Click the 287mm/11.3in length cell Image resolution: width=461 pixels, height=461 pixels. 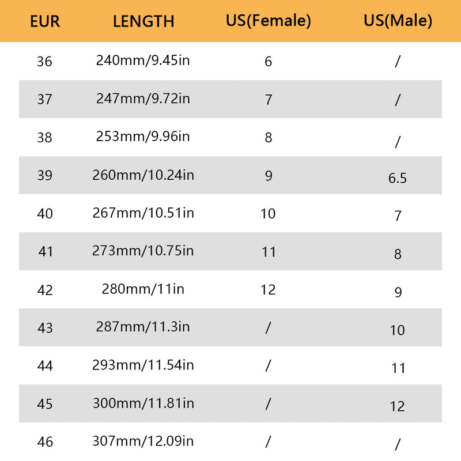click(x=143, y=327)
